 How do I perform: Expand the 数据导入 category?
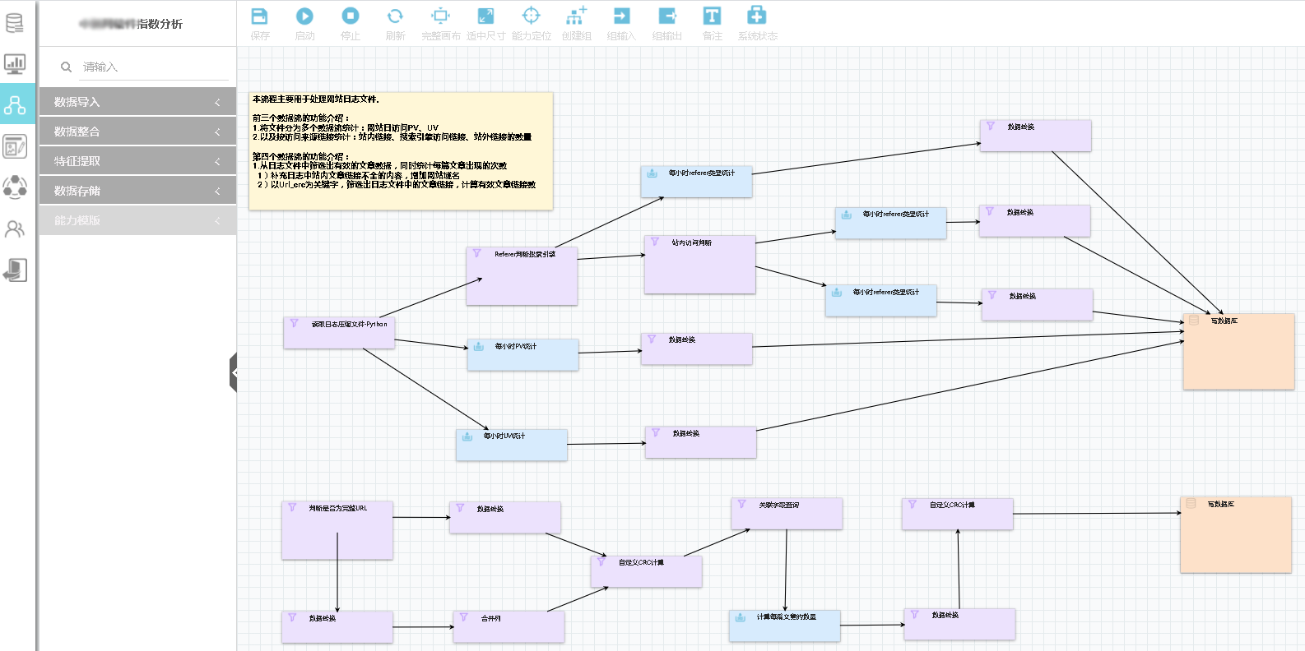[137, 102]
